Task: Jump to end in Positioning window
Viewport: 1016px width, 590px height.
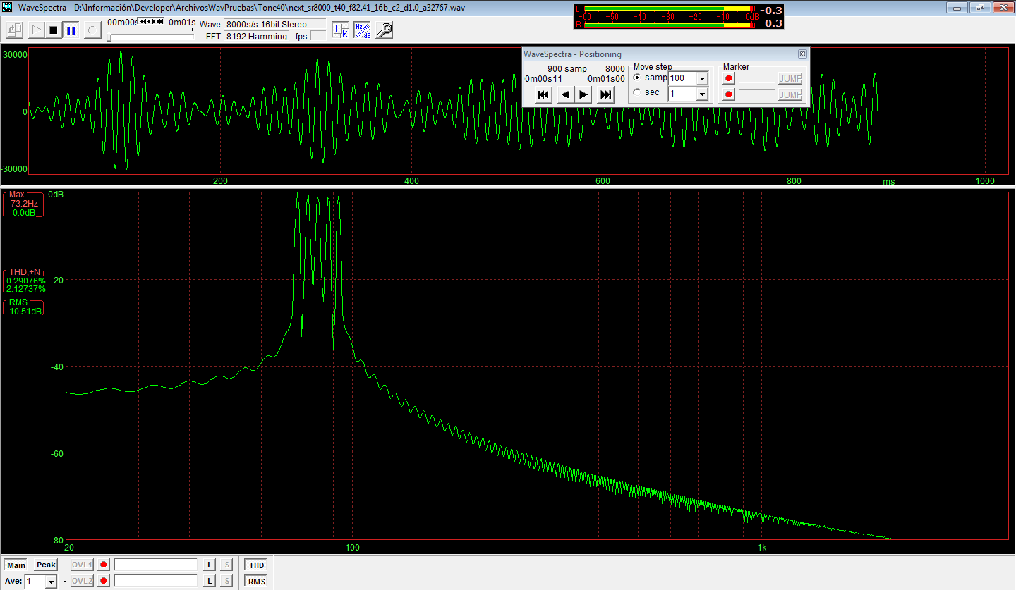Action: click(605, 94)
